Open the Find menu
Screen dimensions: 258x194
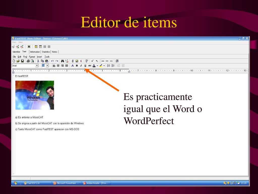(25, 57)
